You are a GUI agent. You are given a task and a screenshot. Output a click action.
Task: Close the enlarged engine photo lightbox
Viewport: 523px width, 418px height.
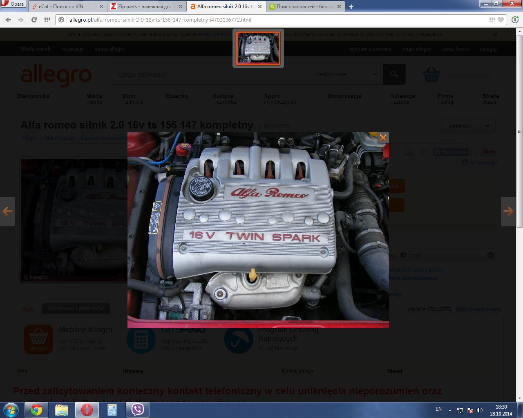pos(383,138)
